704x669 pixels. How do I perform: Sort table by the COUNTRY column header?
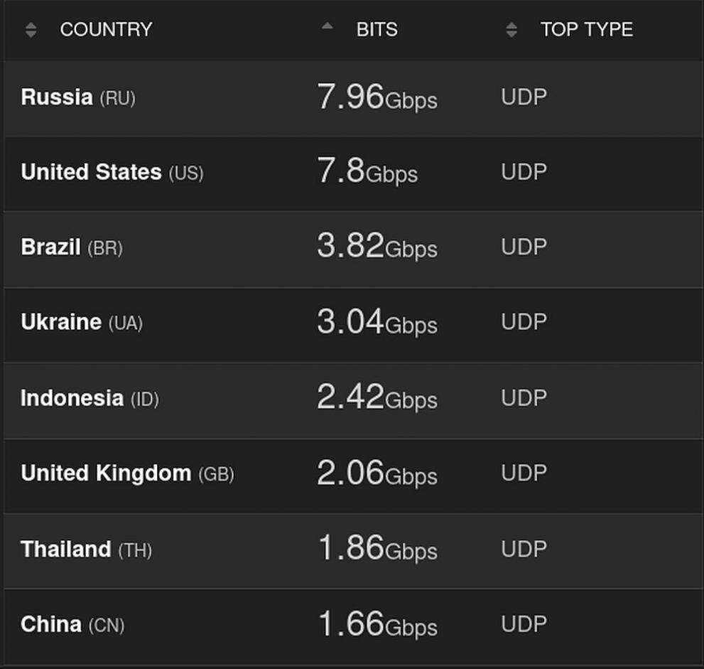[x=106, y=30]
